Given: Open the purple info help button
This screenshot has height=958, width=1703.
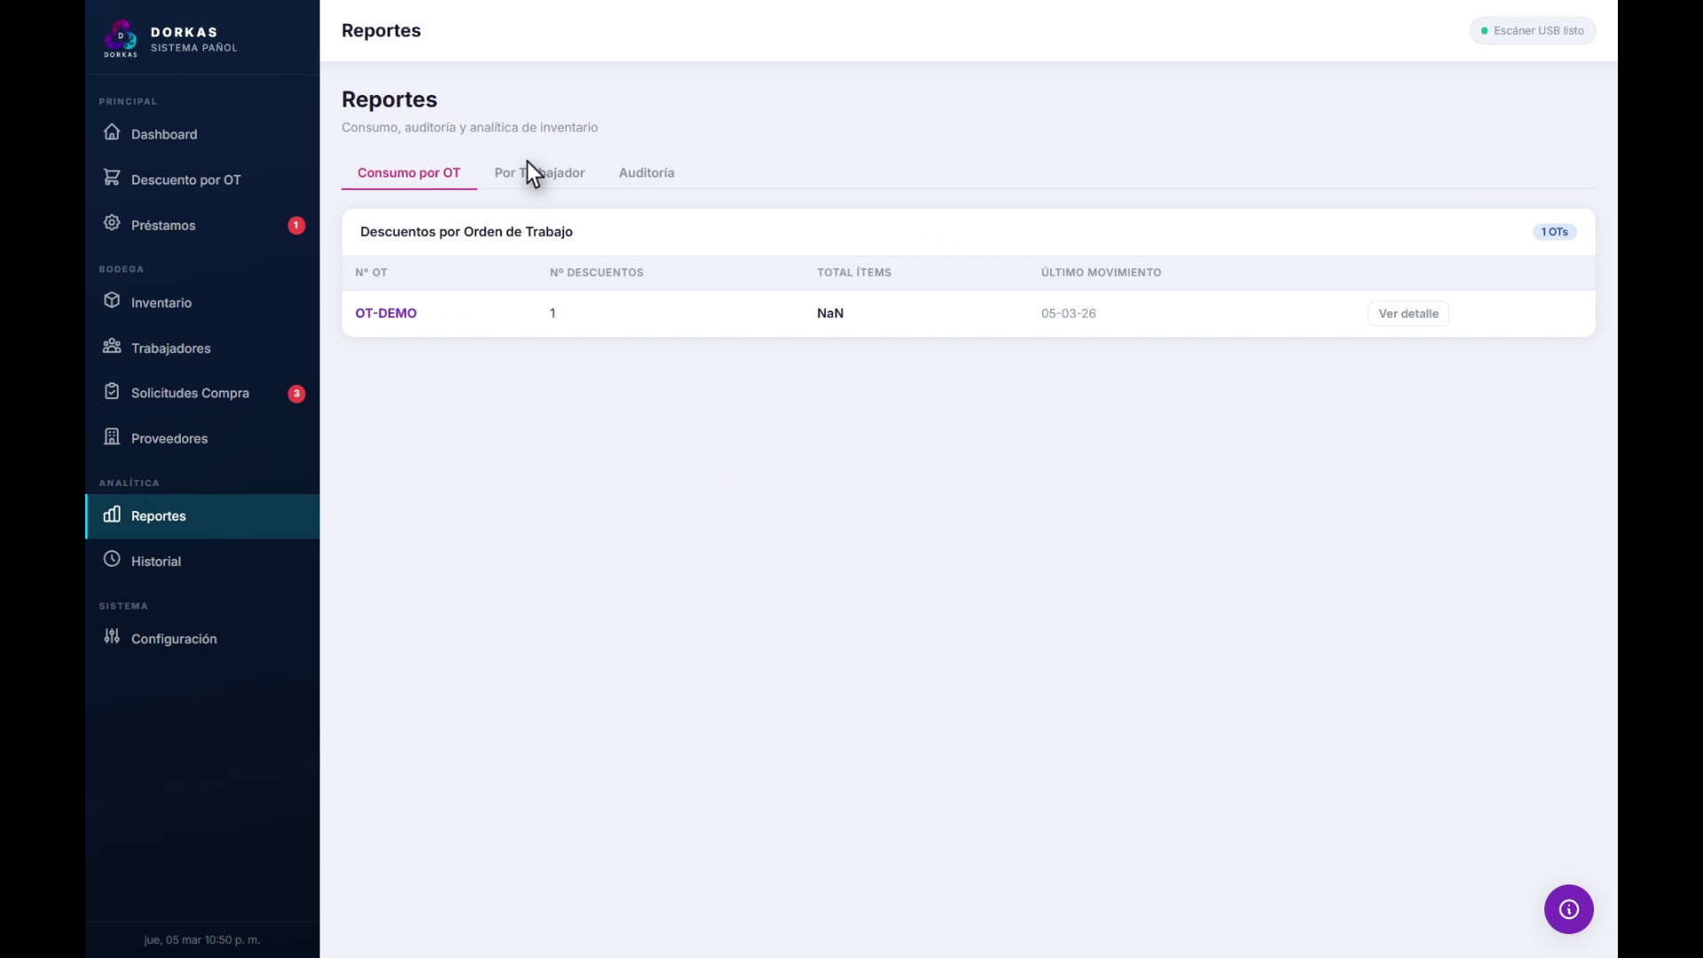Looking at the screenshot, I should point(1568,909).
